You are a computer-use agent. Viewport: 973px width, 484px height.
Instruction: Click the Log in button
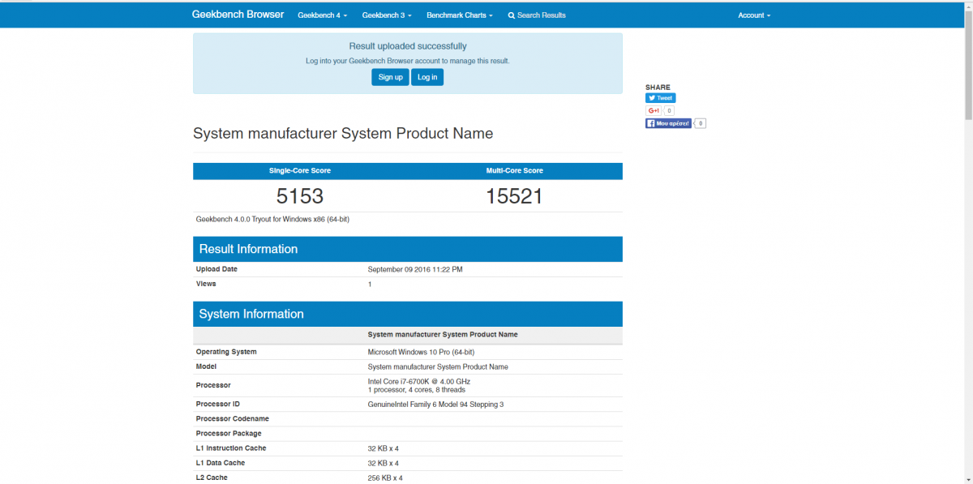point(427,77)
